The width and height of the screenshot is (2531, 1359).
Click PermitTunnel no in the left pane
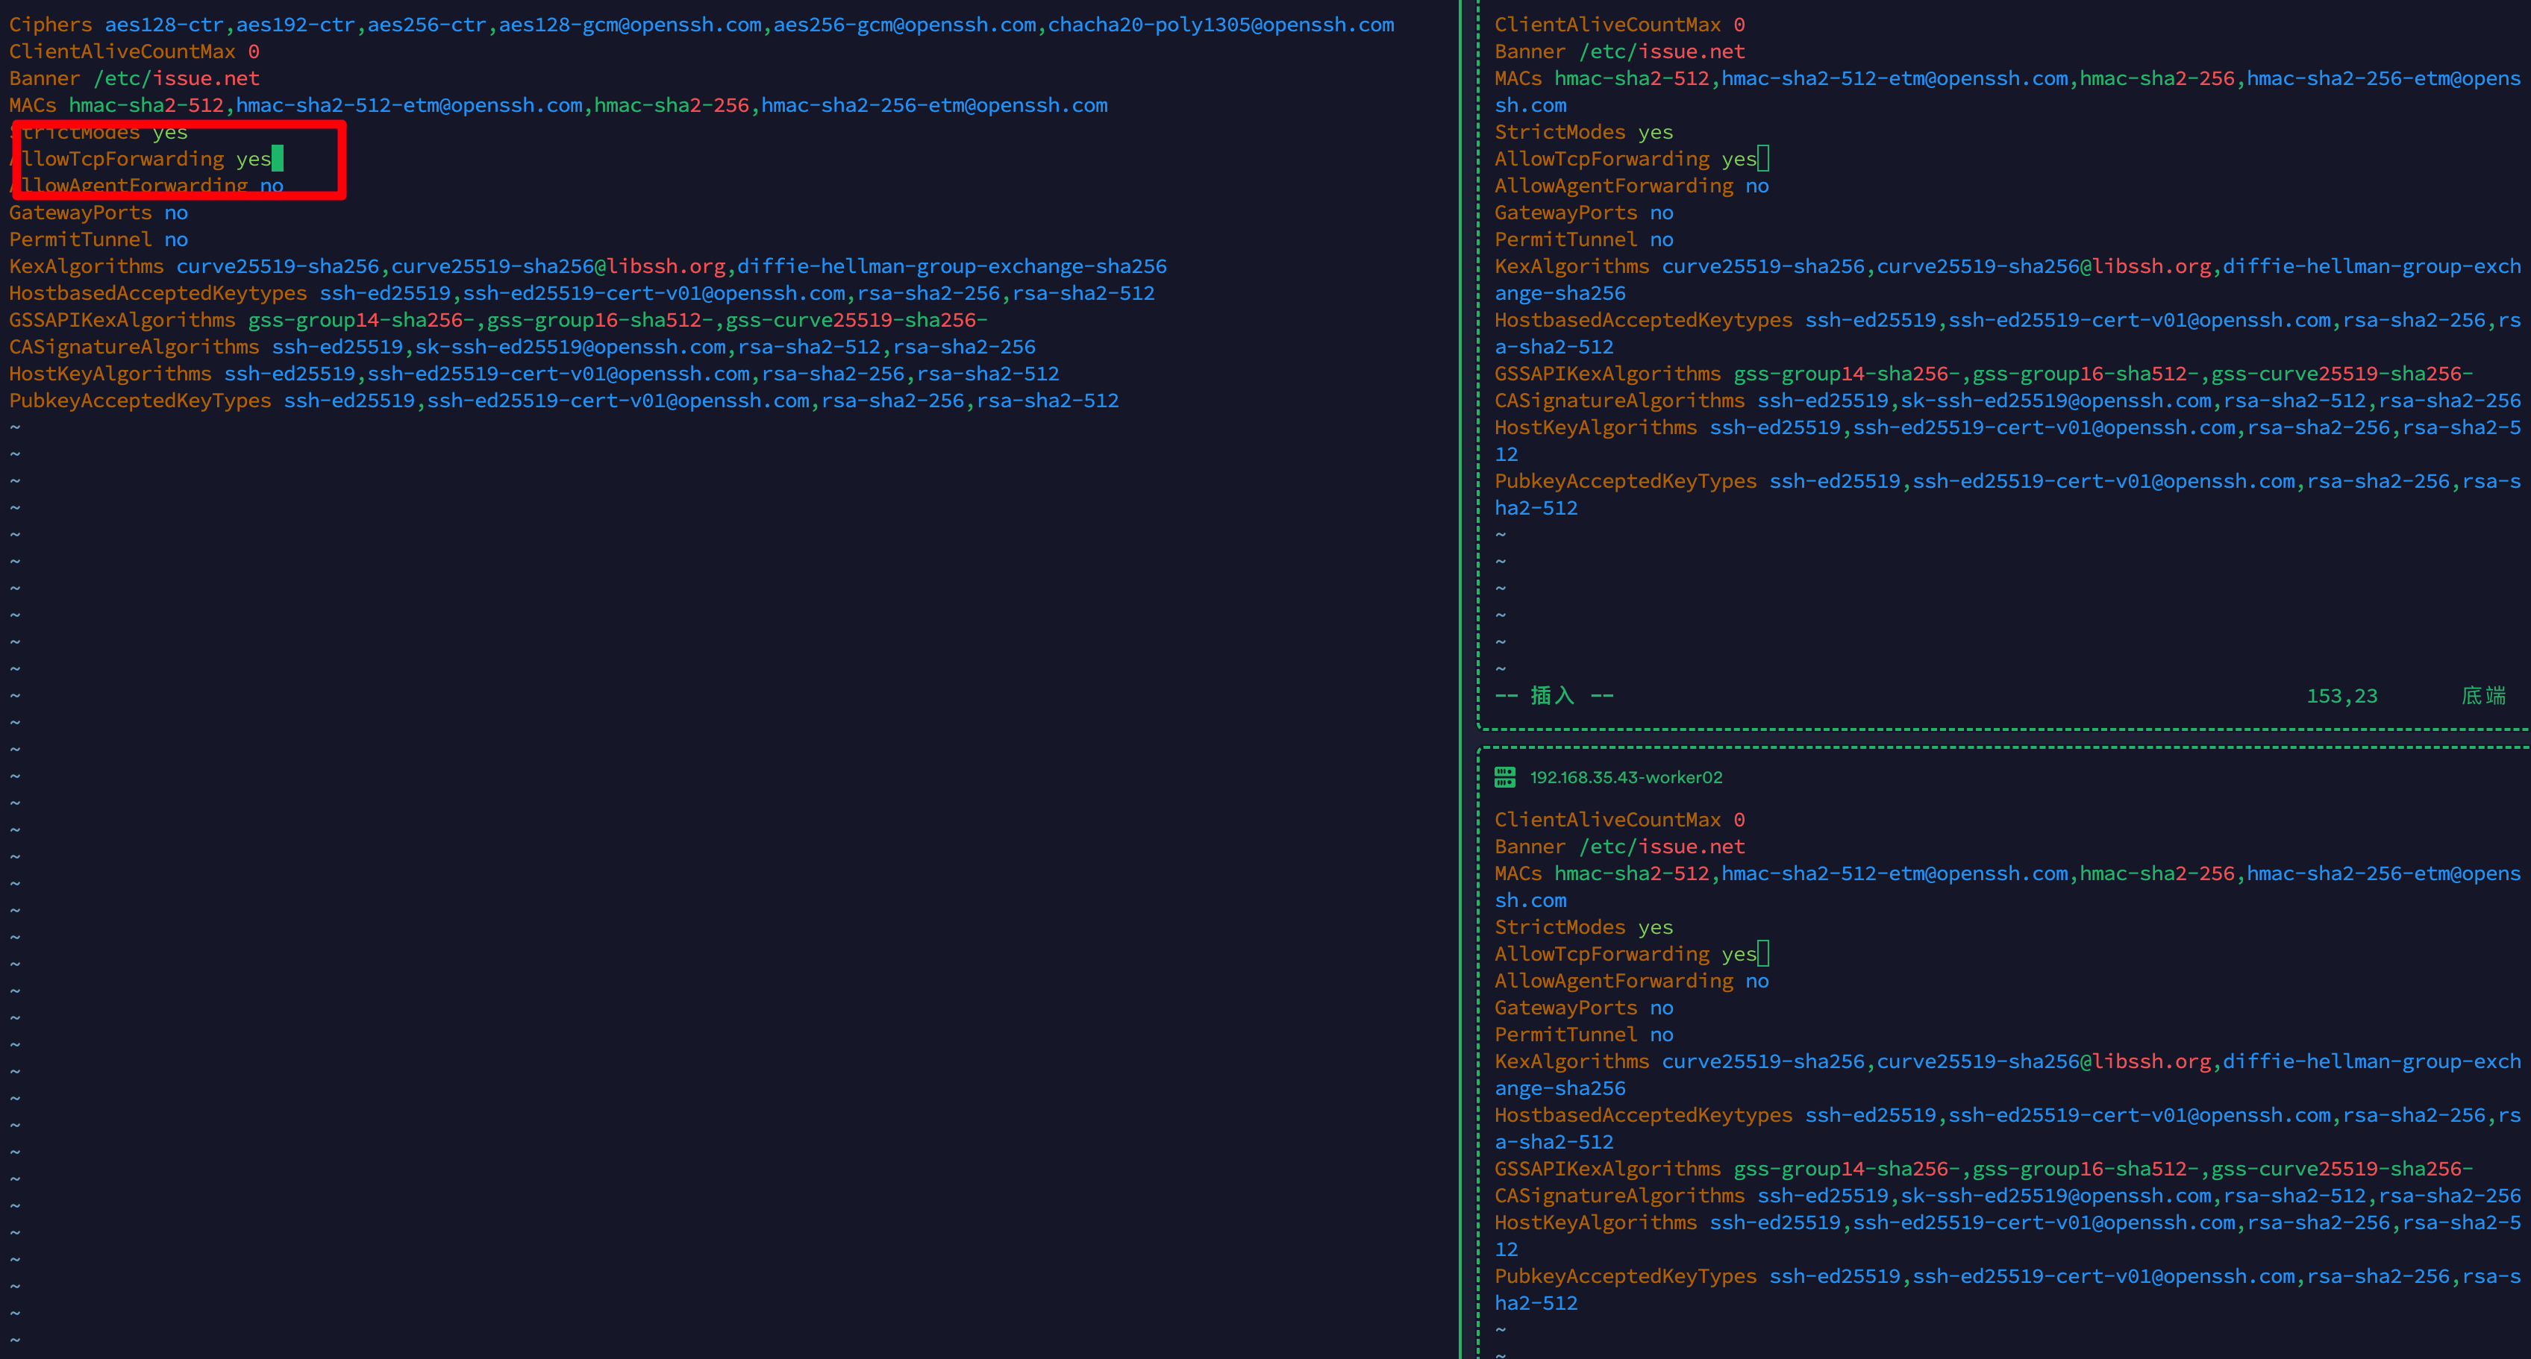98,239
